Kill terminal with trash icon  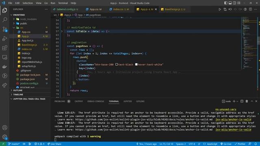click(x=247, y=101)
